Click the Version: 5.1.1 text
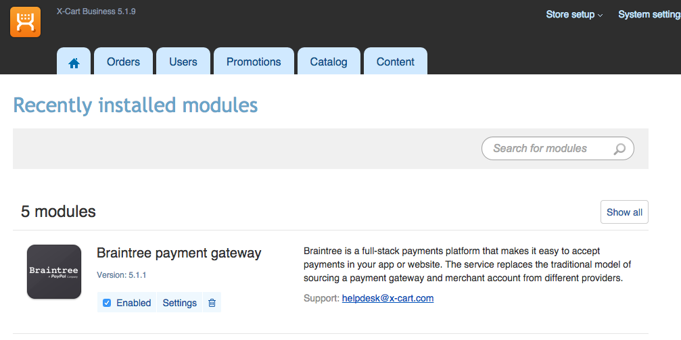This screenshot has width=681, height=340. [x=121, y=275]
